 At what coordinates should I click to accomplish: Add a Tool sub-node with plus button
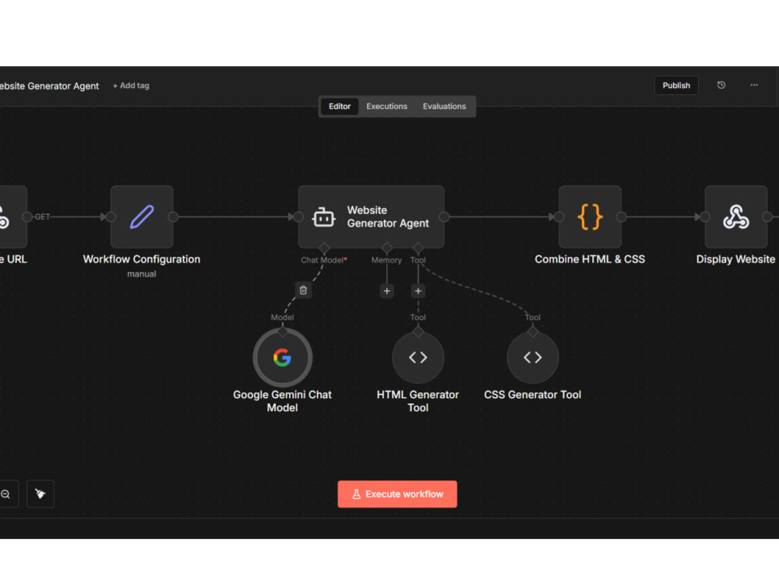(x=418, y=291)
